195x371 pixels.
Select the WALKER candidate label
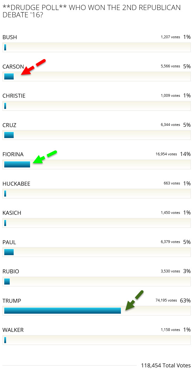[x=13, y=330]
